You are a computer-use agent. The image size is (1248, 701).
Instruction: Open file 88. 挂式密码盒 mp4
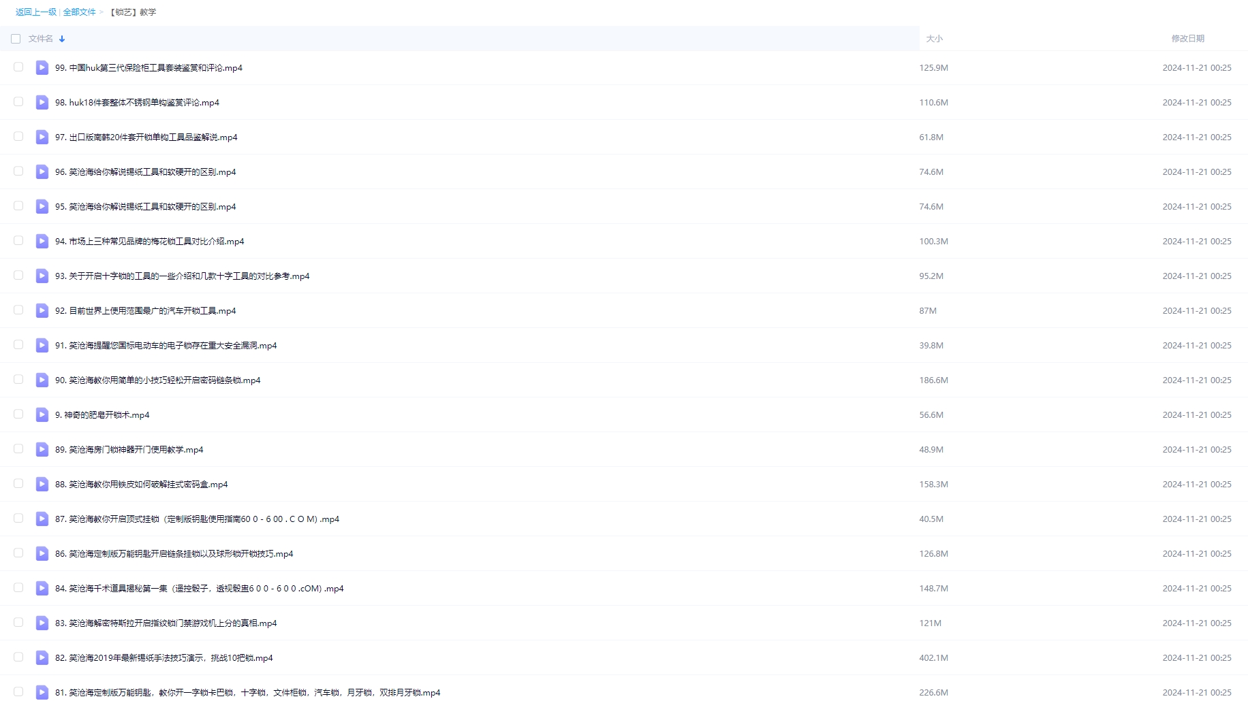tap(141, 485)
